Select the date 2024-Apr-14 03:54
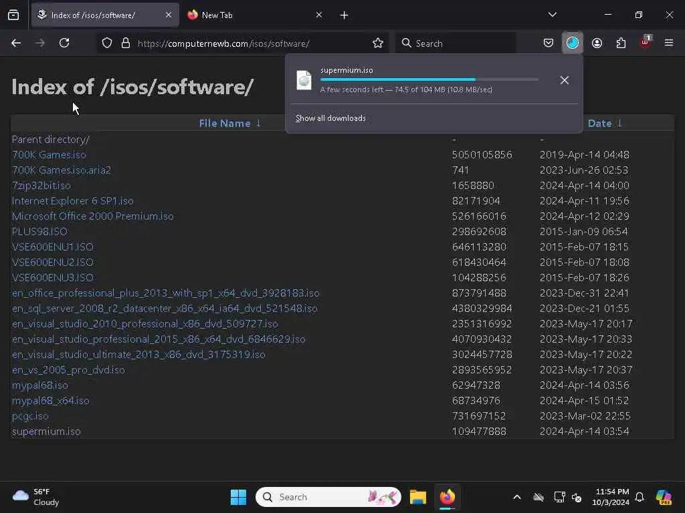 pos(585,432)
